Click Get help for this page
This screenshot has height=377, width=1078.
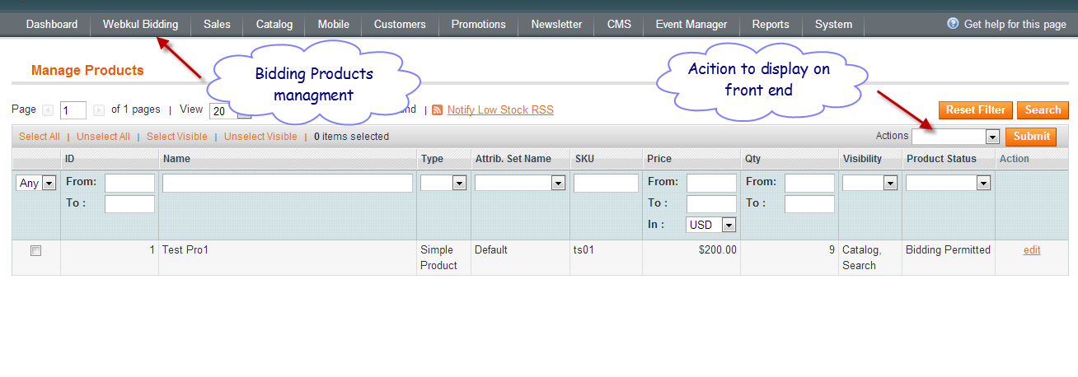pos(1015,24)
